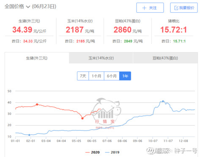
Task: Click the 08-06 x-axis label
Action: 122,141
